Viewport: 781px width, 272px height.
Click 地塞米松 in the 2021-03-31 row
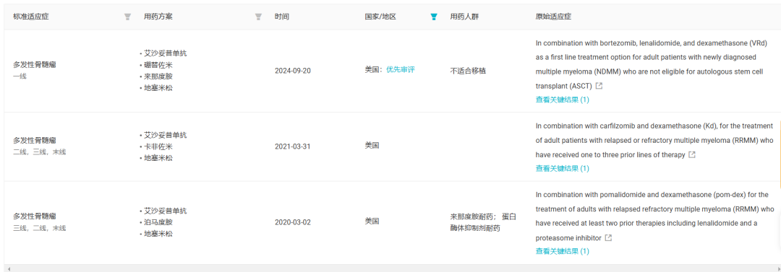pos(158,158)
